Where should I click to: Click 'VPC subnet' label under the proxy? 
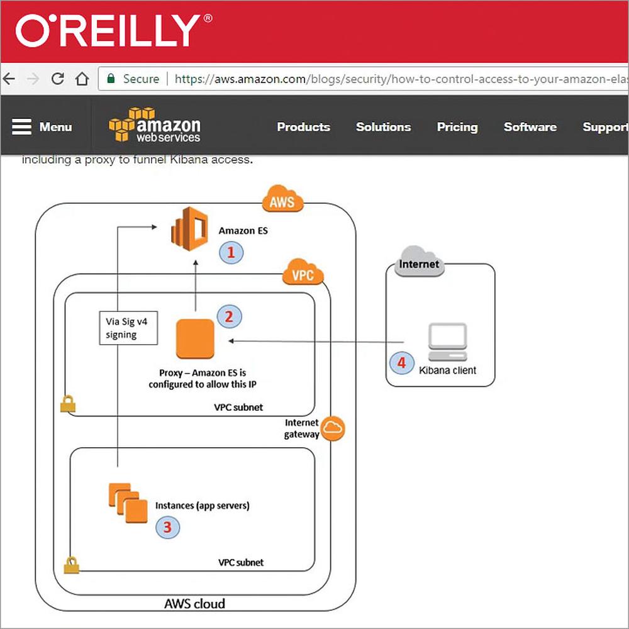pyautogui.click(x=238, y=407)
